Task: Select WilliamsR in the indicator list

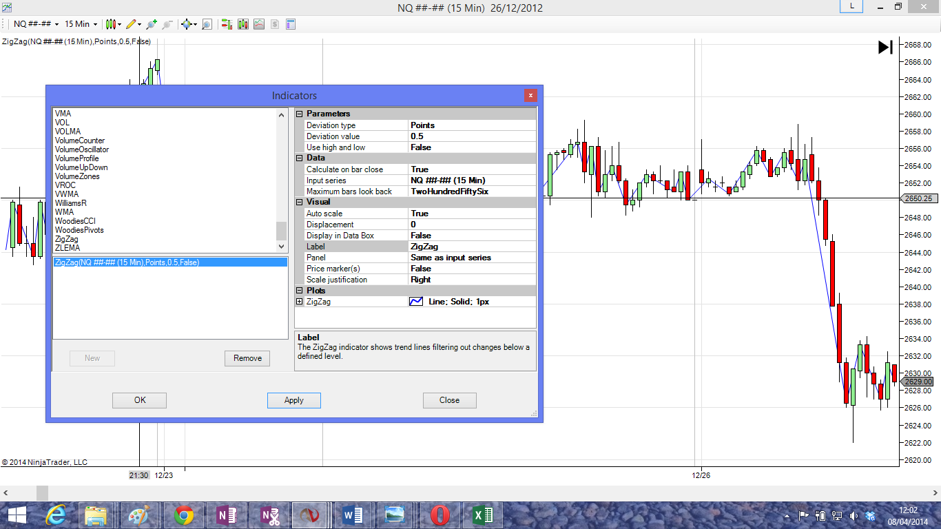Action: point(71,203)
